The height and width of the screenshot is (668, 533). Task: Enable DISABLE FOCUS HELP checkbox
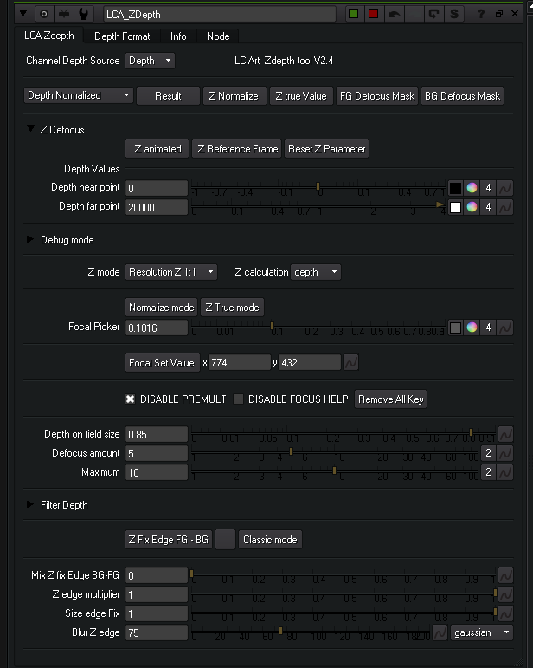coord(239,399)
